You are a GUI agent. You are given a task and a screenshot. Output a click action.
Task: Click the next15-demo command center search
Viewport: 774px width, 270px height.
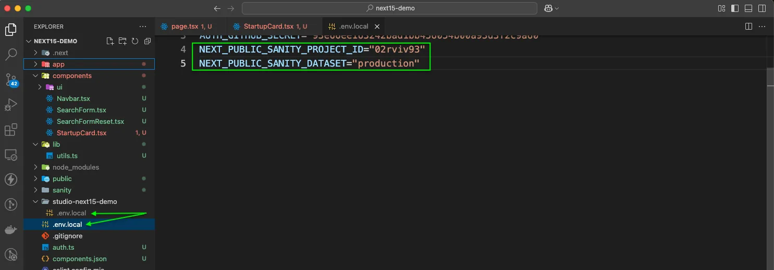tap(389, 8)
